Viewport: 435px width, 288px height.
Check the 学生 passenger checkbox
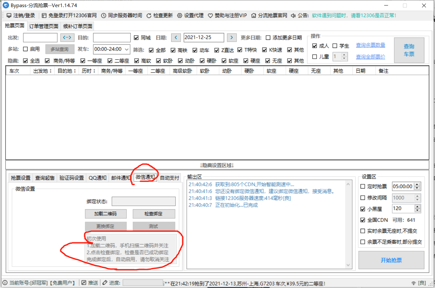(335, 46)
